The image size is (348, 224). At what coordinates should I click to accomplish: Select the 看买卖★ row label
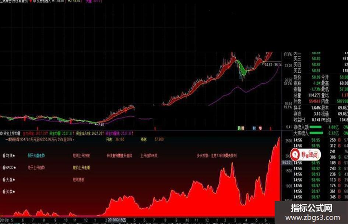click(x=9, y=191)
